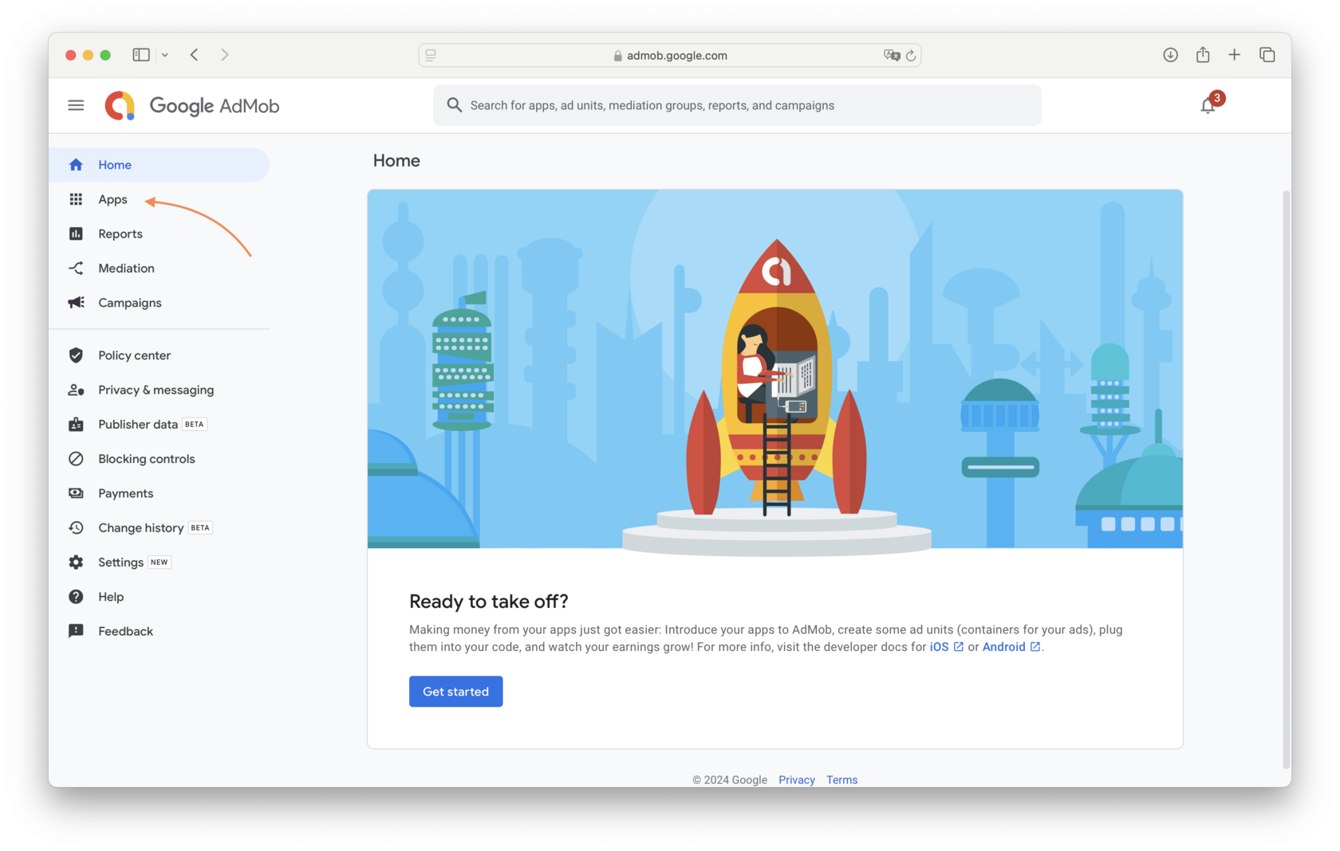The width and height of the screenshot is (1340, 851).
Task: Click the Help question mark icon
Action: click(76, 597)
